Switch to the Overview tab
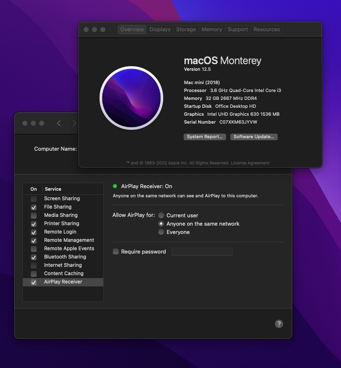 coord(132,29)
